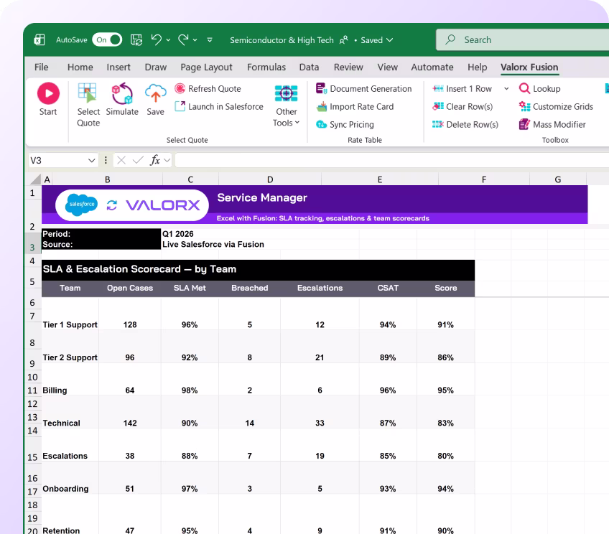Open the View tab

tap(388, 67)
